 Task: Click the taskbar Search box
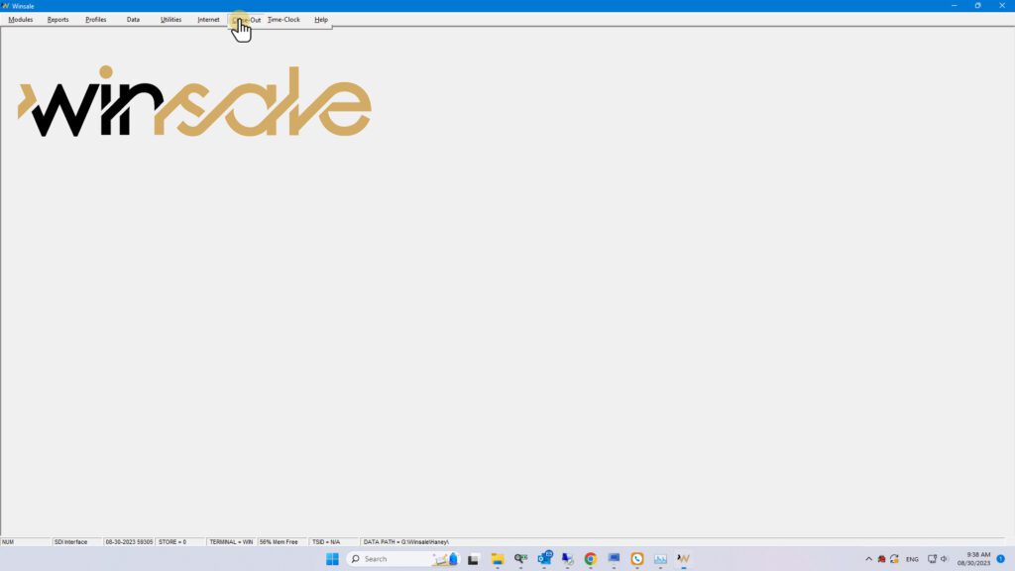403,559
